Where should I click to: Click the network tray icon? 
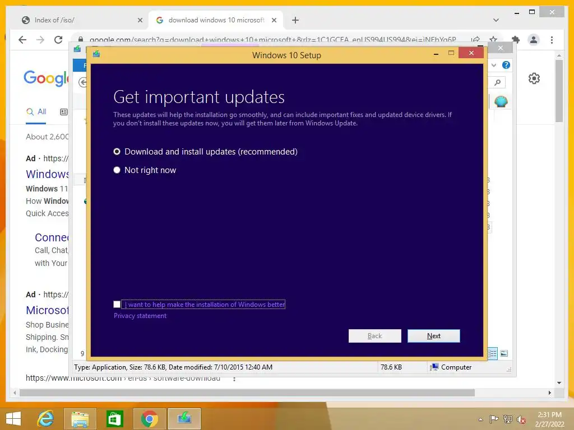click(x=507, y=419)
